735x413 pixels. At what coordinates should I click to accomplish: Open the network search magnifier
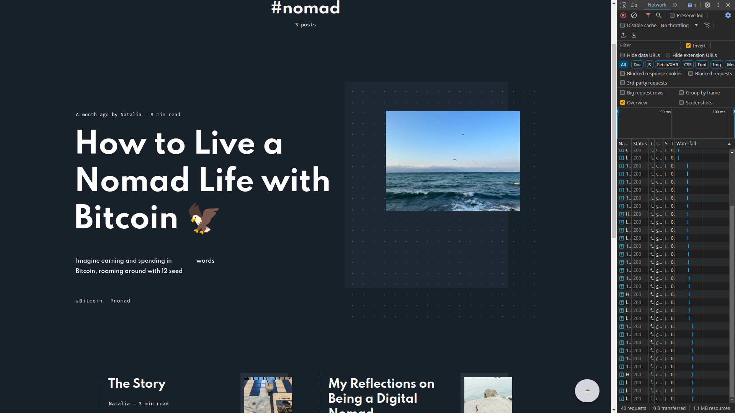pyautogui.click(x=659, y=15)
